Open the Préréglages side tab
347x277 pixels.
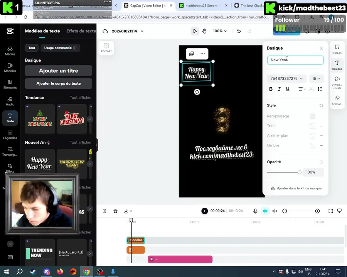(x=337, y=49)
